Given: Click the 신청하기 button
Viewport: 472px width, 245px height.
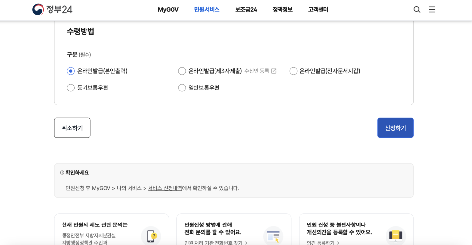Looking at the screenshot, I should 395,128.
